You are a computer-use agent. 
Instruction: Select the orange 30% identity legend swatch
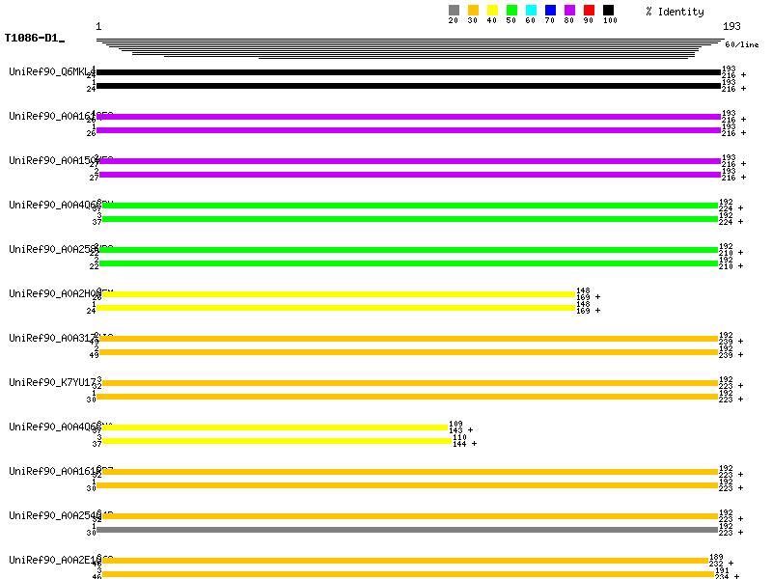click(x=473, y=10)
